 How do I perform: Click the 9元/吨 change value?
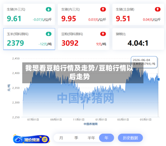[x=101, y=44]
